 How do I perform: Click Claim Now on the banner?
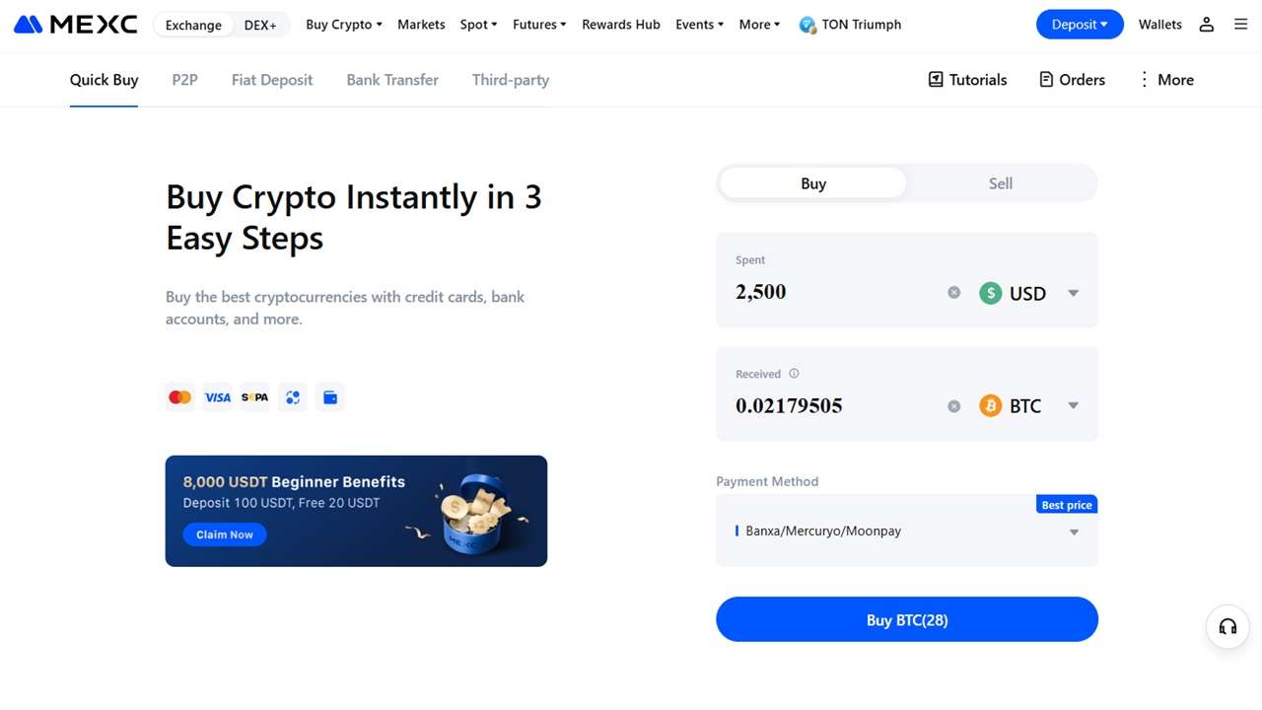[225, 534]
